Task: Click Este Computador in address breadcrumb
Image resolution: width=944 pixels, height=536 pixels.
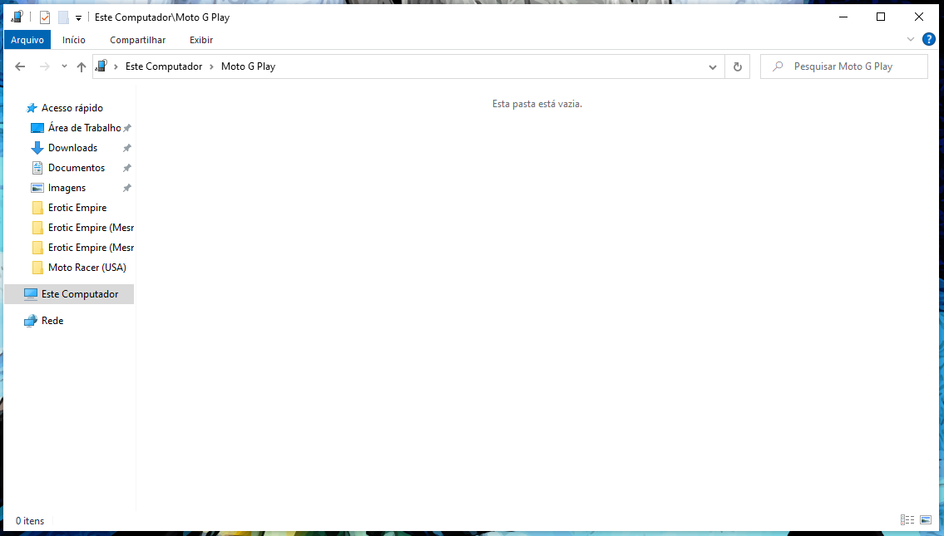Action: (164, 66)
